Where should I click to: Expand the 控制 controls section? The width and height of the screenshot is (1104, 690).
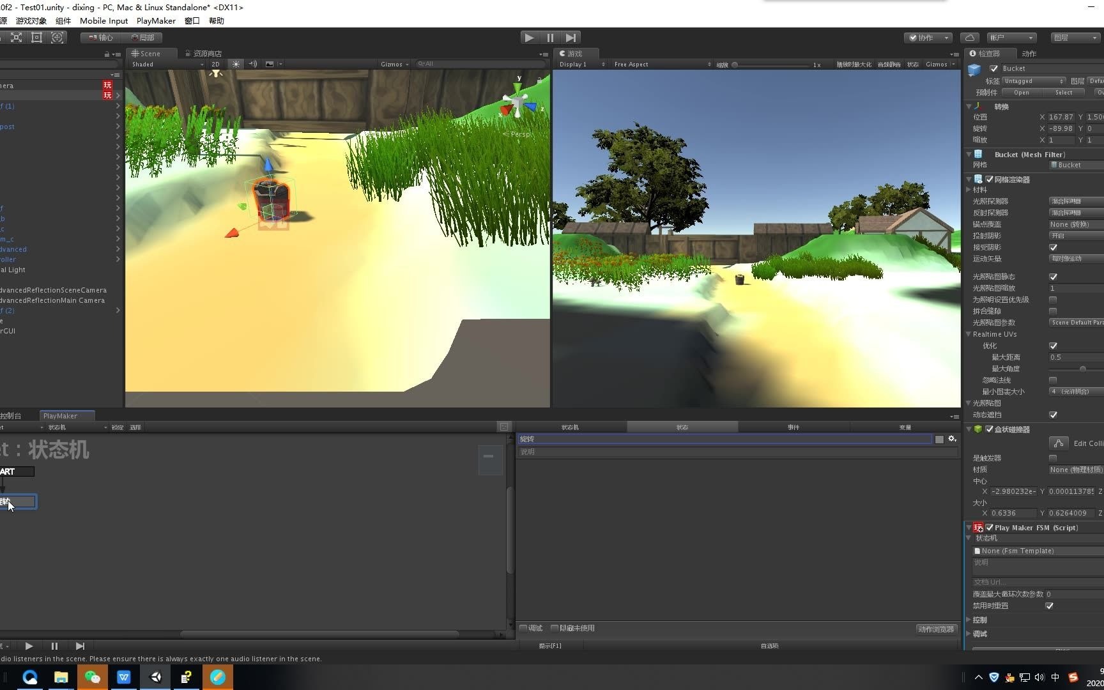pyautogui.click(x=969, y=620)
